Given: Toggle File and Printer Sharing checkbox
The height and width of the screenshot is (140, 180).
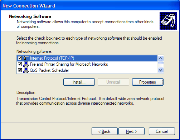Looking at the screenshot, I should pyautogui.click(x=20, y=64).
